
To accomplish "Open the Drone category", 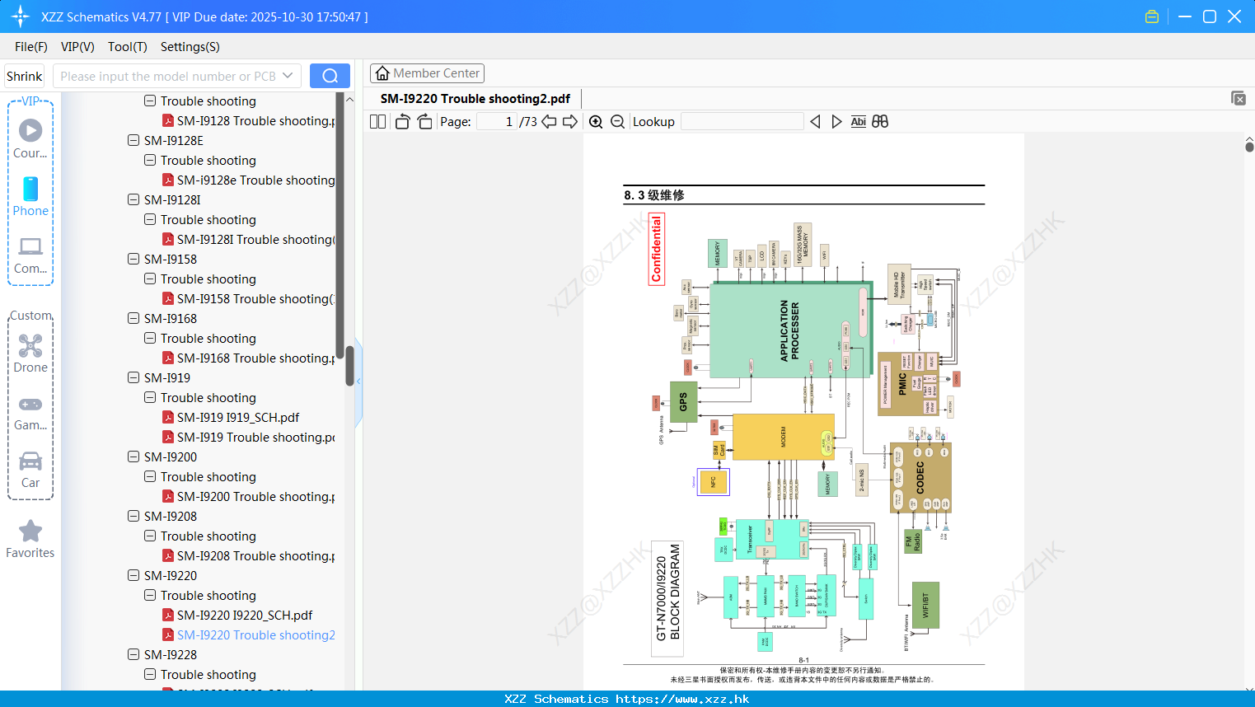I will point(30,353).
